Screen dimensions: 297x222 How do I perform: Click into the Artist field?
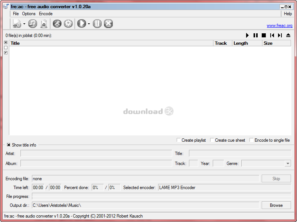click(96, 154)
